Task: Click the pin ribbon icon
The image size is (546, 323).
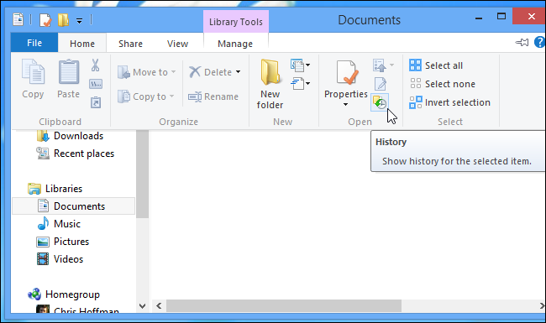Action: point(522,43)
